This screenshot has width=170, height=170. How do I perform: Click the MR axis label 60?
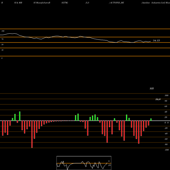click(x=166, y=106)
